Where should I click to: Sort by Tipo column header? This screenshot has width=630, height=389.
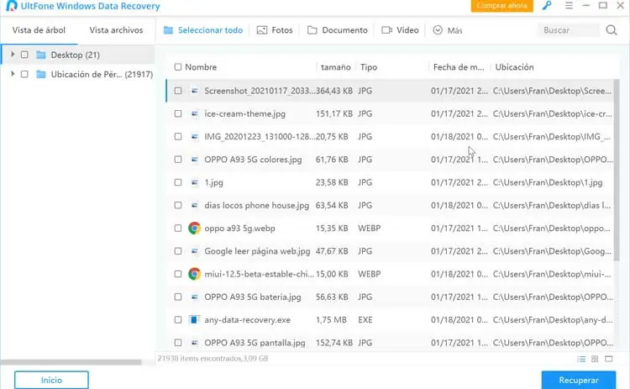(x=369, y=67)
